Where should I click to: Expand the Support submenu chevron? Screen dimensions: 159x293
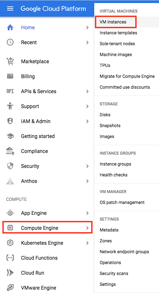[87, 106]
